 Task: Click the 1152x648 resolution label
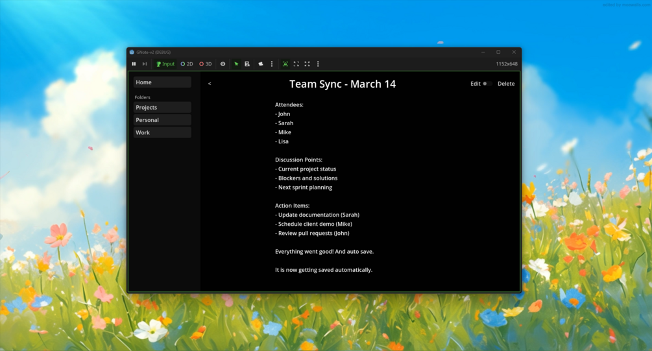coord(507,64)
